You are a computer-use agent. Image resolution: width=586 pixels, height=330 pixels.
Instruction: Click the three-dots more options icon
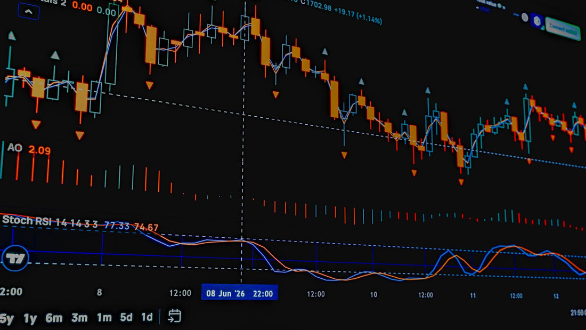coord(516,15)
